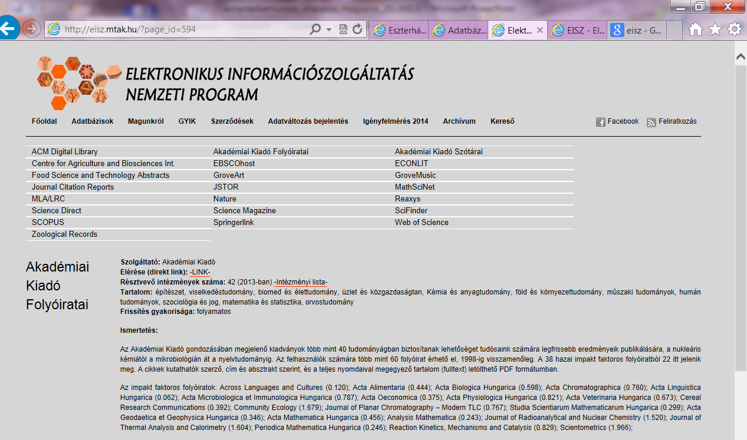Open Akadémiai Kiadó Szótárai link

click(x=439, y=152)
